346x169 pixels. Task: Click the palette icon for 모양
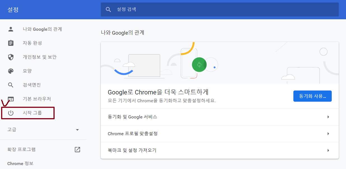[x=11, y=71]
